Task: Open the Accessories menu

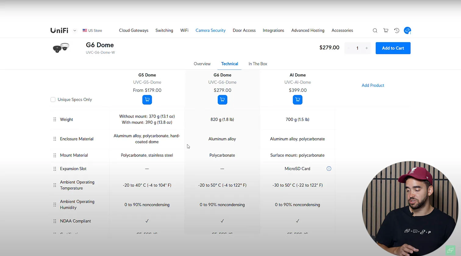Action: coord(342,30)
